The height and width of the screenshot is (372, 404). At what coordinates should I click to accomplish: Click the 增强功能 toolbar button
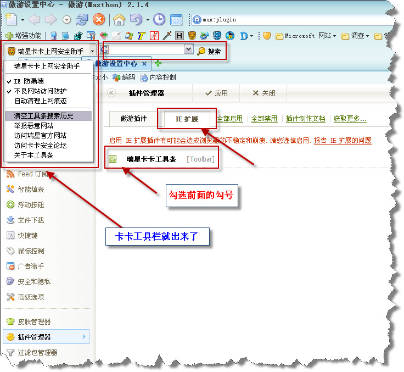tap(24, 36)
